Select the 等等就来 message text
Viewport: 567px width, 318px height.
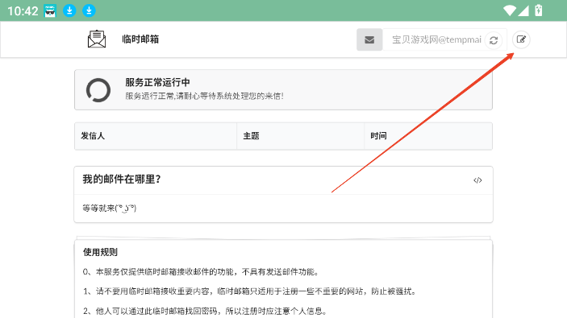(x=109, y=209)
